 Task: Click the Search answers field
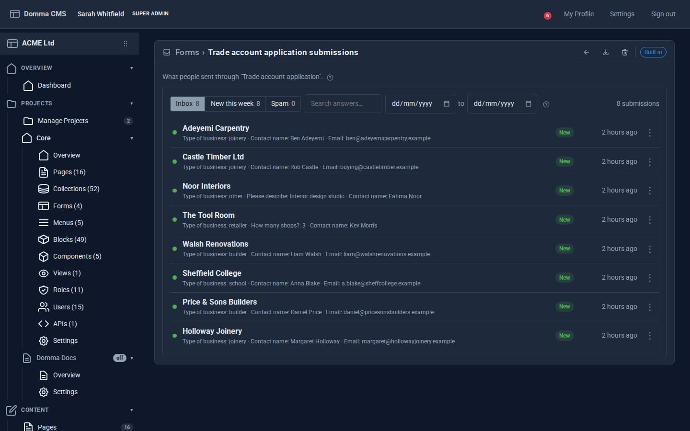343,104
